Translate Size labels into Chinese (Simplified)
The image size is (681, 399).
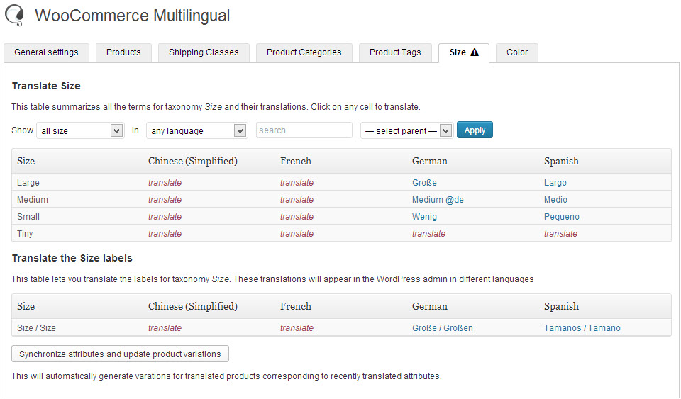165,328
